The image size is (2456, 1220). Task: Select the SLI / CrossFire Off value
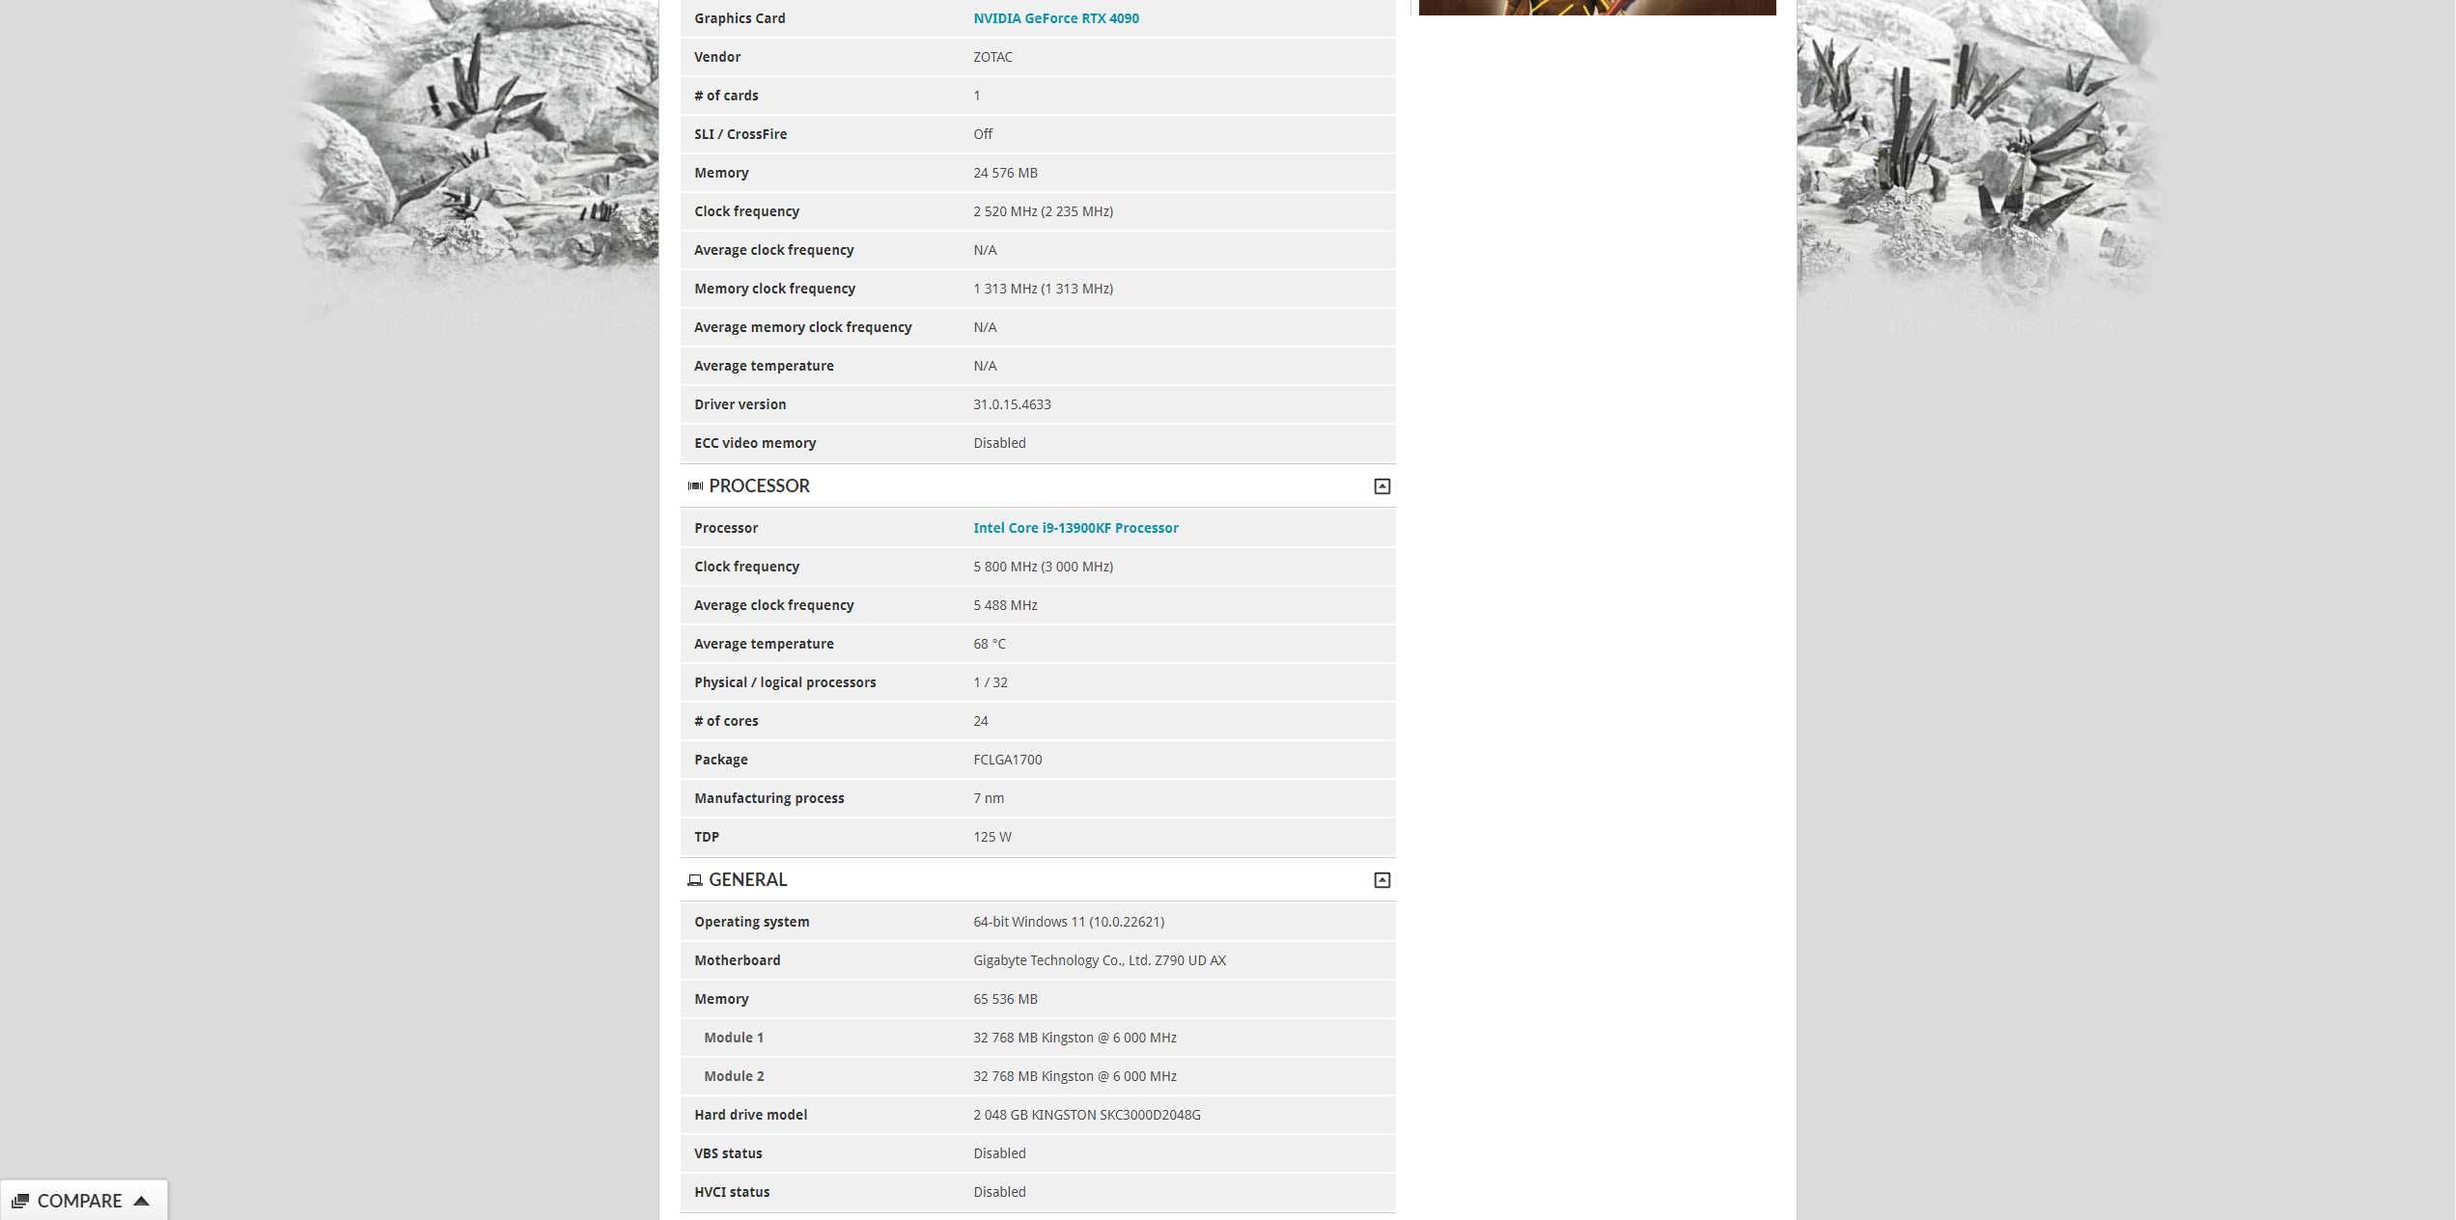tap(983, 134)
